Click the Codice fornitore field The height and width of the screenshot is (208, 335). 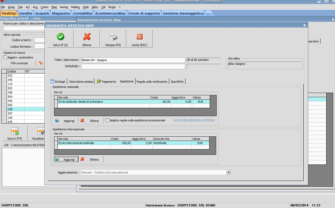[40, 46]
